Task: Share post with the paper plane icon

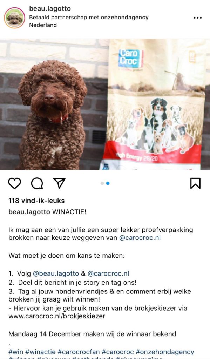Action: [59, 183]
